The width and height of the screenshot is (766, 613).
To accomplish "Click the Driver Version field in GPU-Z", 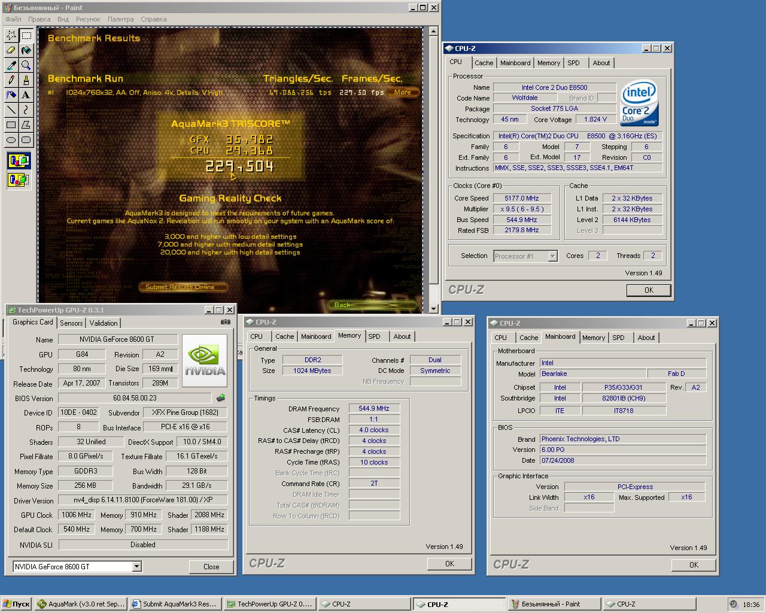I will (143, 500).
